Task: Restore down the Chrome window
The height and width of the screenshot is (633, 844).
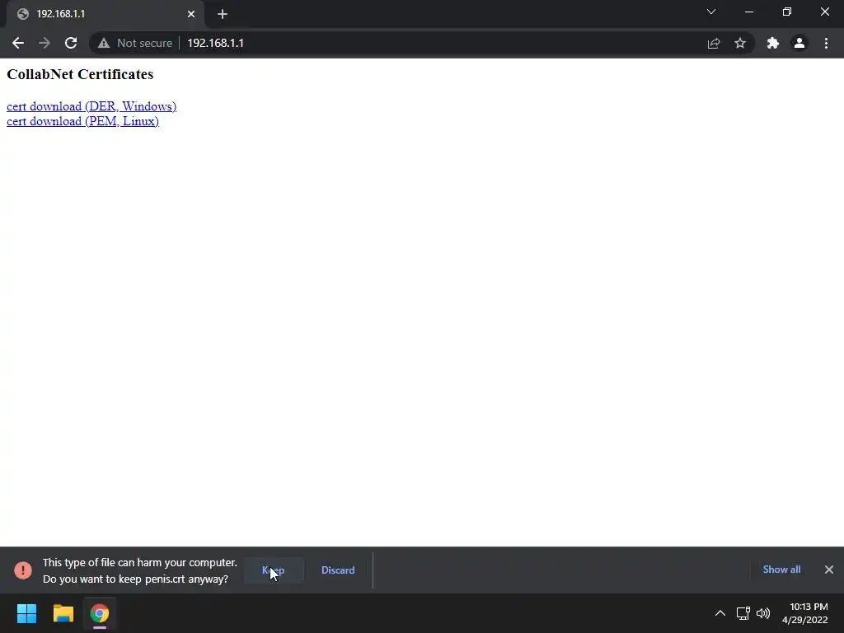Action: tap(787, 12)
